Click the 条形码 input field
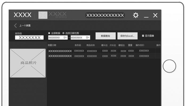Image resolution: width=186 pixels, height=106 pixels. tap(29, 38)
